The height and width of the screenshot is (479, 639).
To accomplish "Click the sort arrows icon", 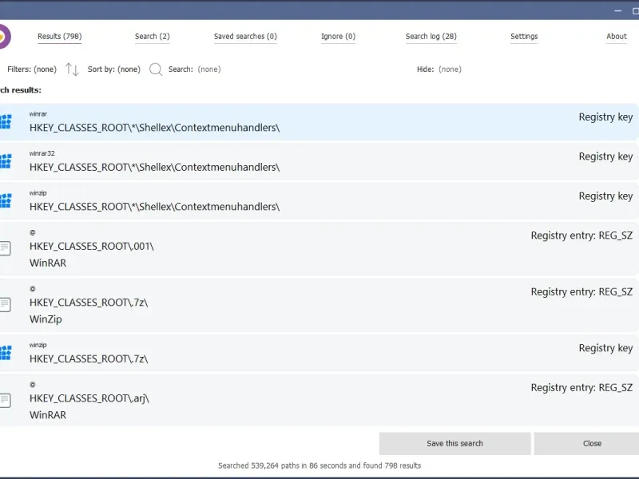I will [x=72, y=69].
